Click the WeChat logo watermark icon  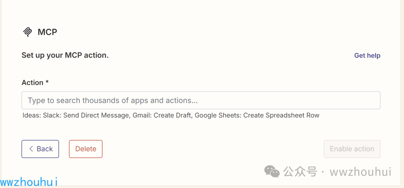point(272,171)
